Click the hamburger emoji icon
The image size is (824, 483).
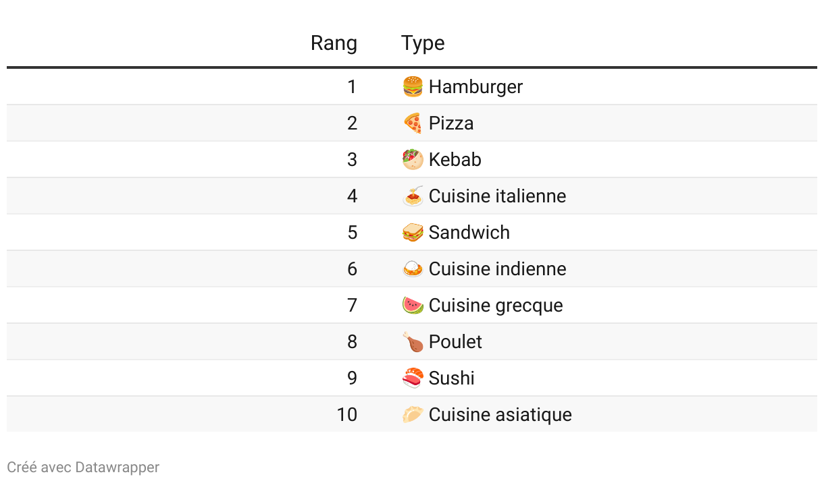413,86
